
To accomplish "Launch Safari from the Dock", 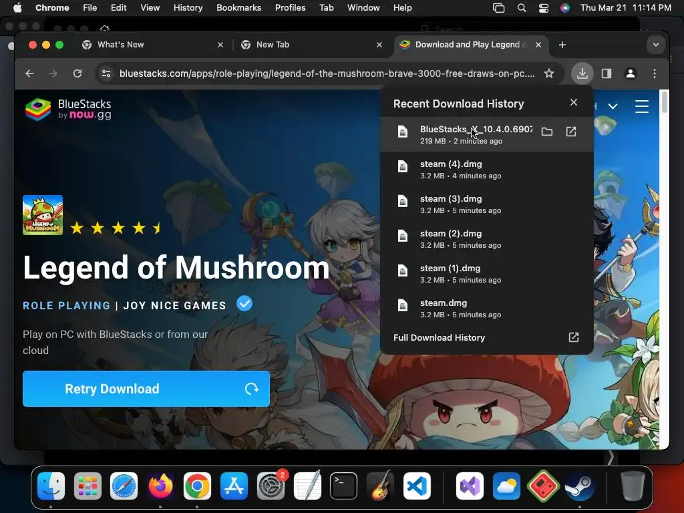I will (124, 486).
